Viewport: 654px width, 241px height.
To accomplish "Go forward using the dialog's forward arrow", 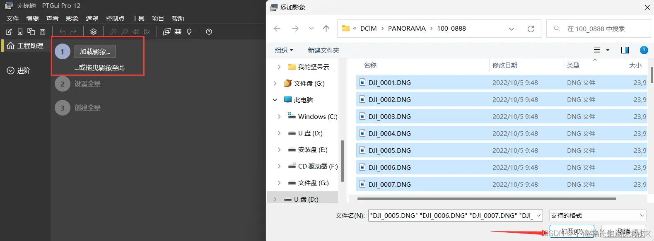I will (x=295, y=29).
